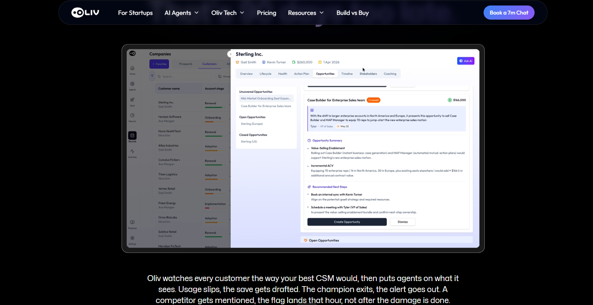This screenshot has height=305, width=593.
Task: Switch to the Stakeholders tab
Action: (x=368, y=74)
